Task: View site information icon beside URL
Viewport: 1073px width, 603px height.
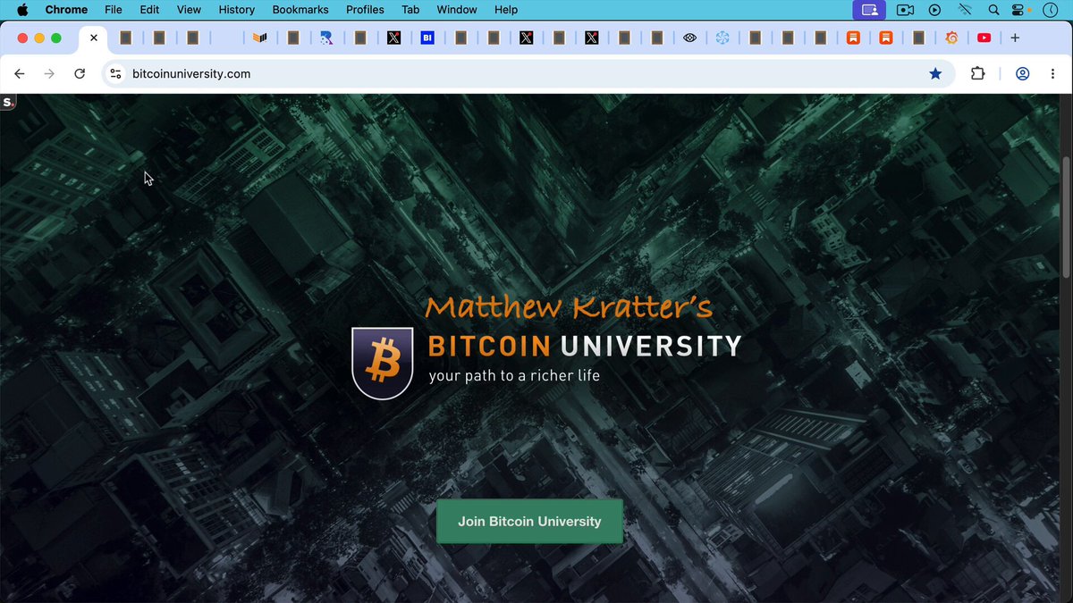Action: 115,74
